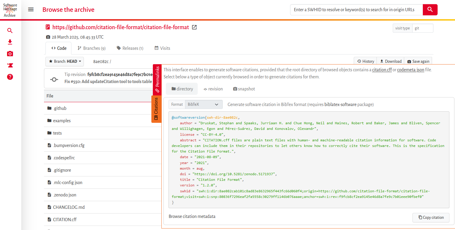Open the download icon in left sidebar
Screen dimensions: 455x230
tap(10, 42)
